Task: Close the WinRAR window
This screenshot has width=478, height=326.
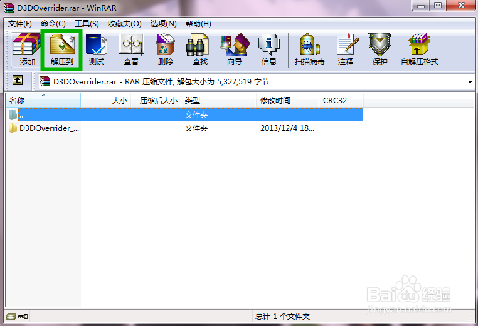Action: [461, 6]
